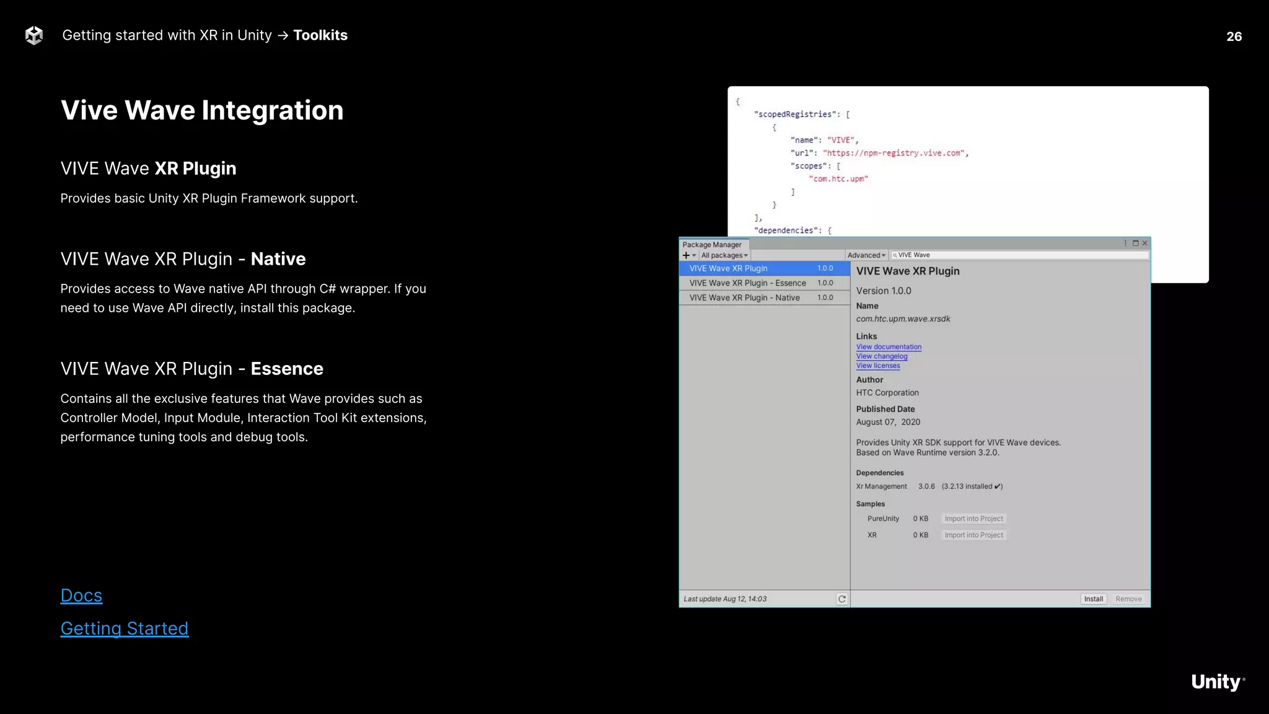Viewport: 1269px width, 714px height.
Task: Select VIVE Wave XR Plugin - Native package
Action: pos(765,298)
